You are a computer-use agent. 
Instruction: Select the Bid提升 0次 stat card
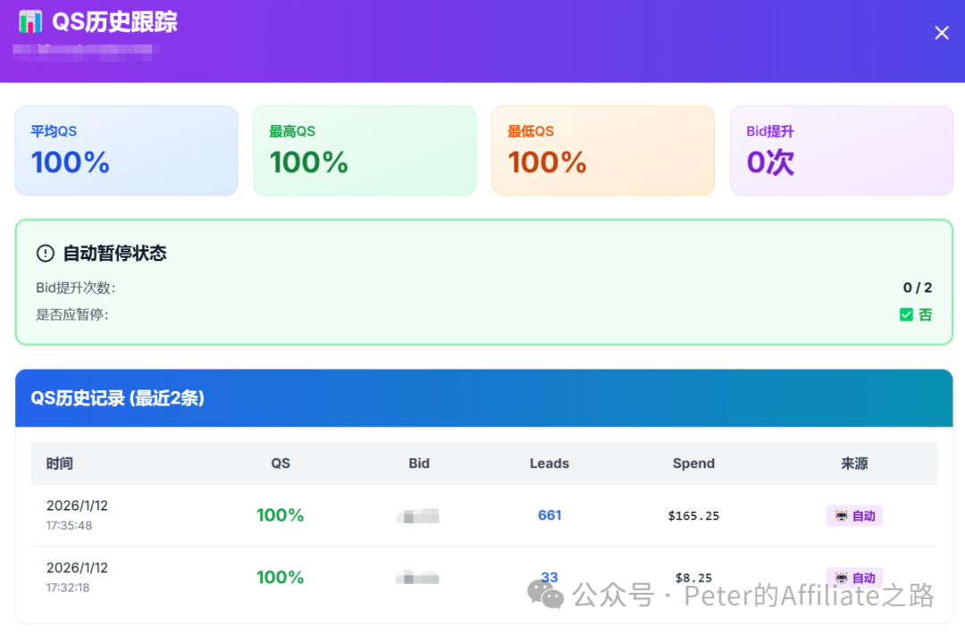[841, 150]
